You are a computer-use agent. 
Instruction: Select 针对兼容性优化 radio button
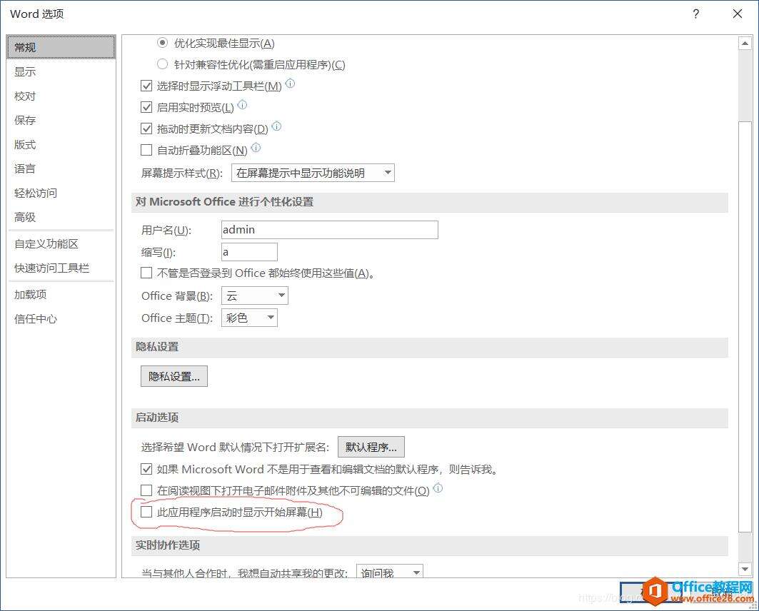pyautogui.click(x=163, y=64)
